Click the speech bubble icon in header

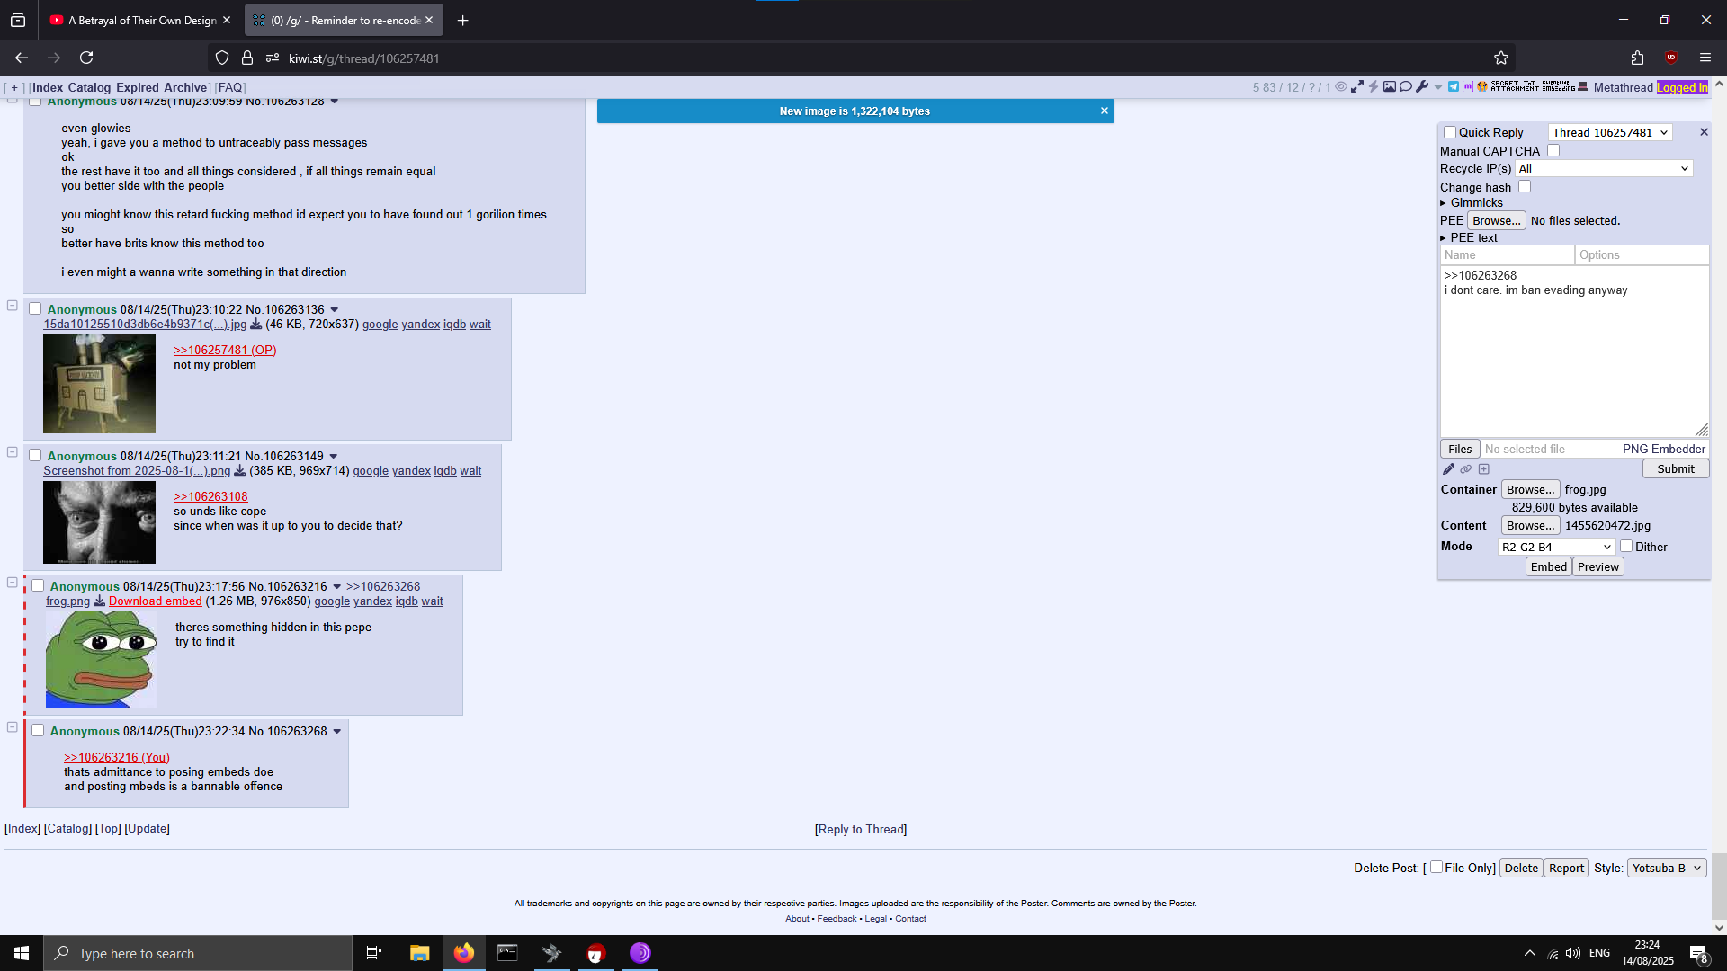(x=1406, y=86)
